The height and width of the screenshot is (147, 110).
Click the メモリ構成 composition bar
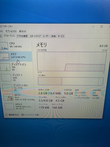click(x=71, y=81)
